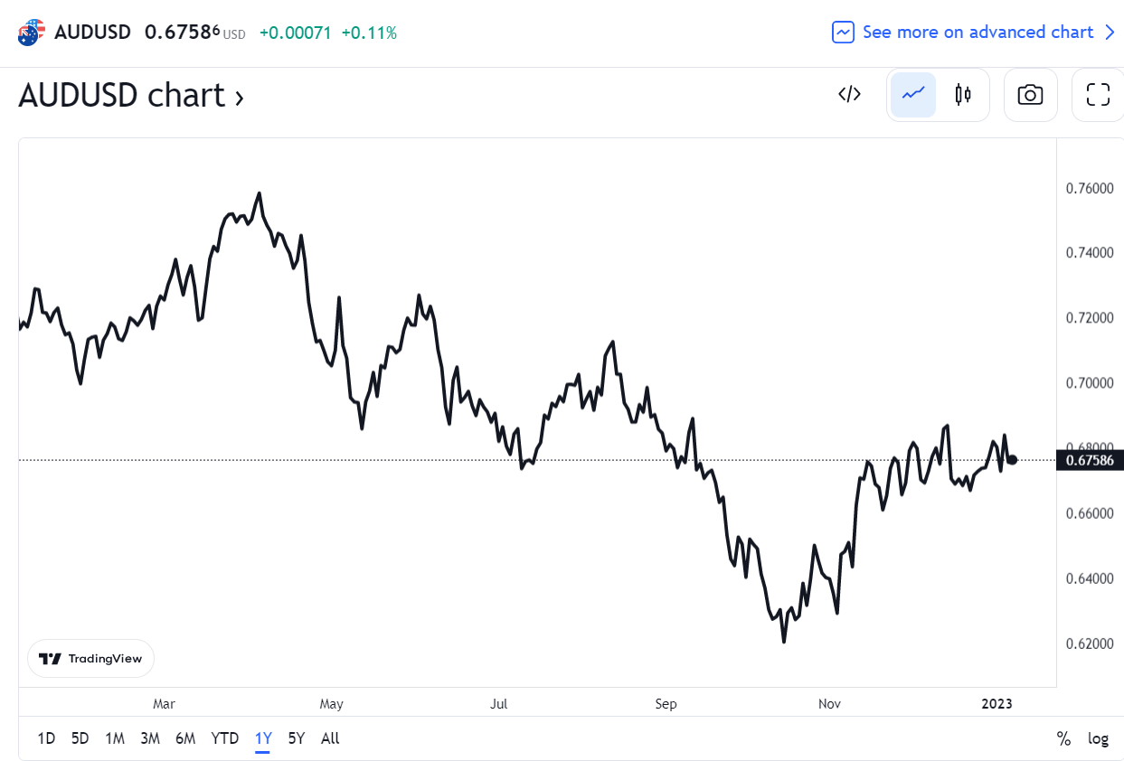Take a chart snapshot with camera icon
Viewport: 1124px width, 761px height.
[x=1030, y=94]
